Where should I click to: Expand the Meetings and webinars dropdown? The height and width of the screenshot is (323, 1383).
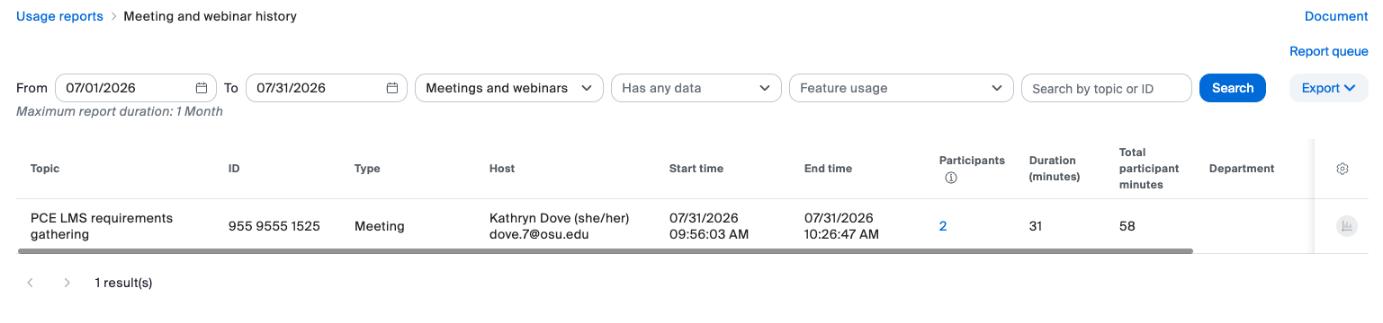click(x=509, y=88)
